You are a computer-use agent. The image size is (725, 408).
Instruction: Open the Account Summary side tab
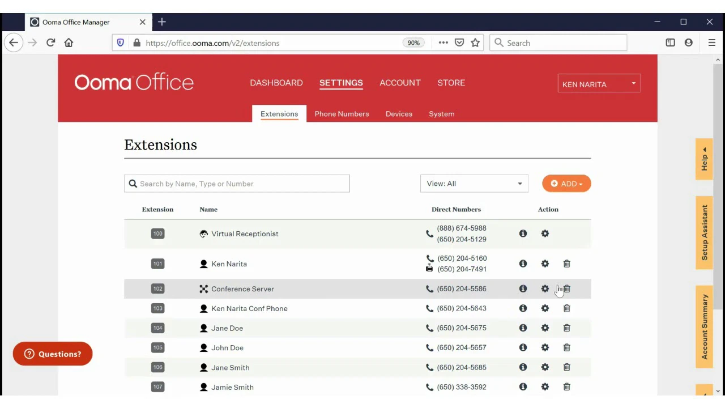pos(704,327)
